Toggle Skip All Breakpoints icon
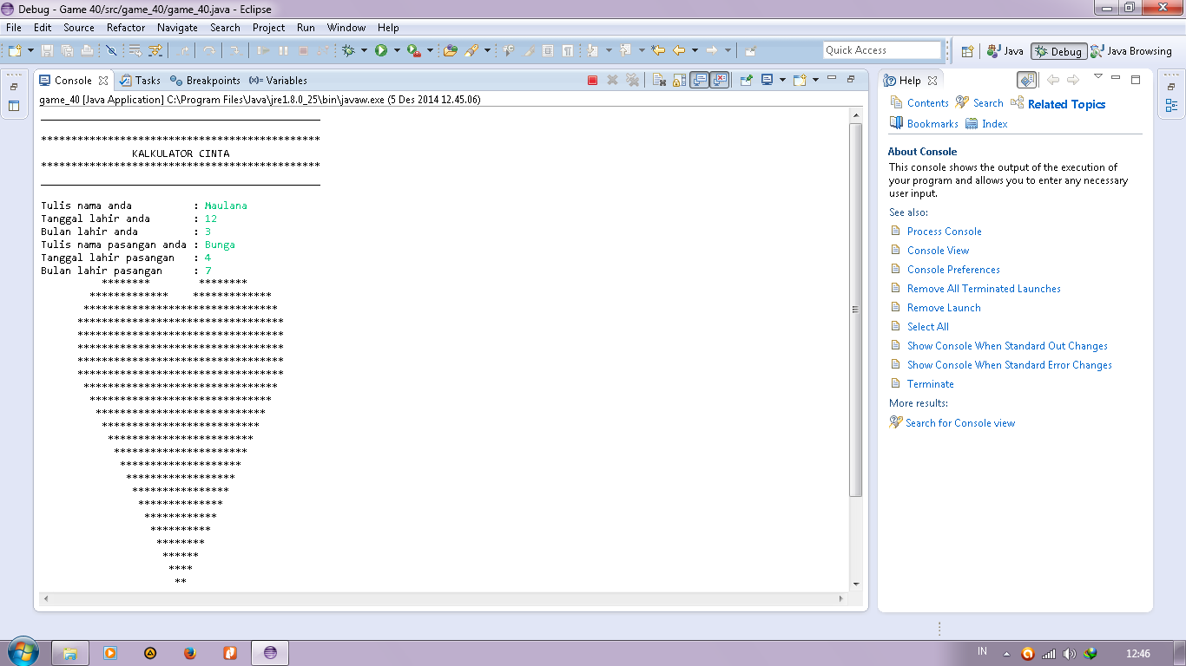Image resolution: width=1186 pixels, height=666 pixels. pyautogui.click(x=111, y=49)
